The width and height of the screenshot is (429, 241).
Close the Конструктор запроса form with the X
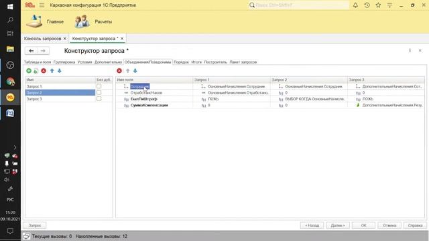pos(420,51)
